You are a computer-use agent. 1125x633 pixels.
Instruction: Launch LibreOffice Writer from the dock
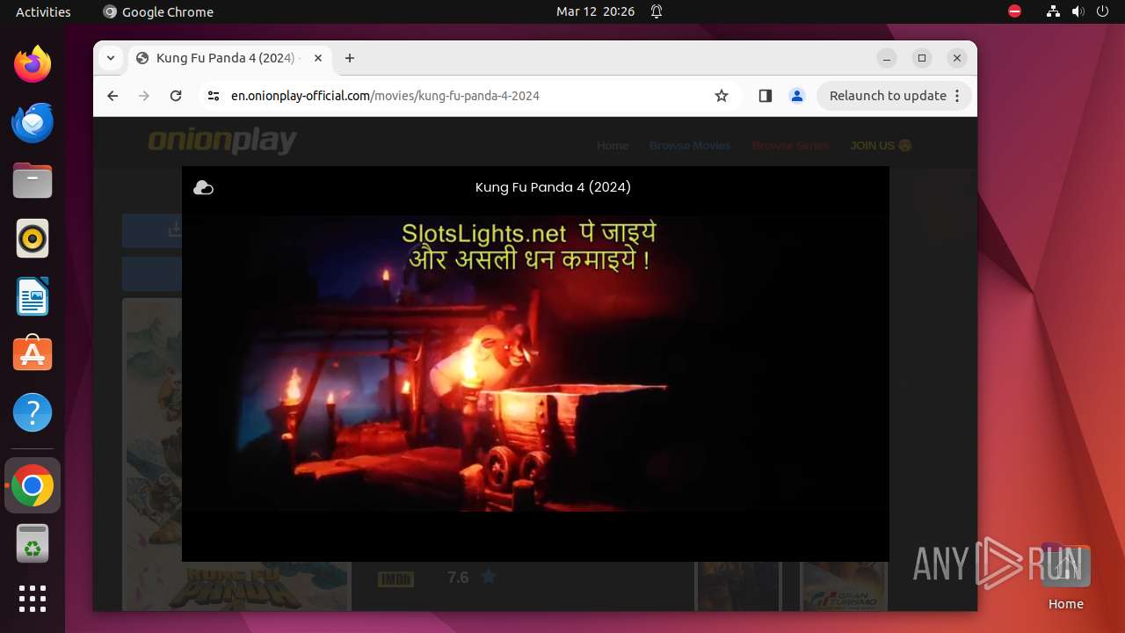(x=33, y=296)
